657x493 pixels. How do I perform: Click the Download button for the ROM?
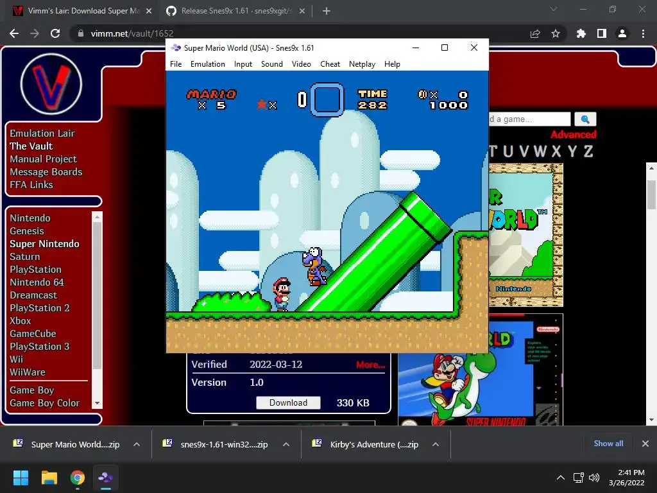(x=288, y=403)
